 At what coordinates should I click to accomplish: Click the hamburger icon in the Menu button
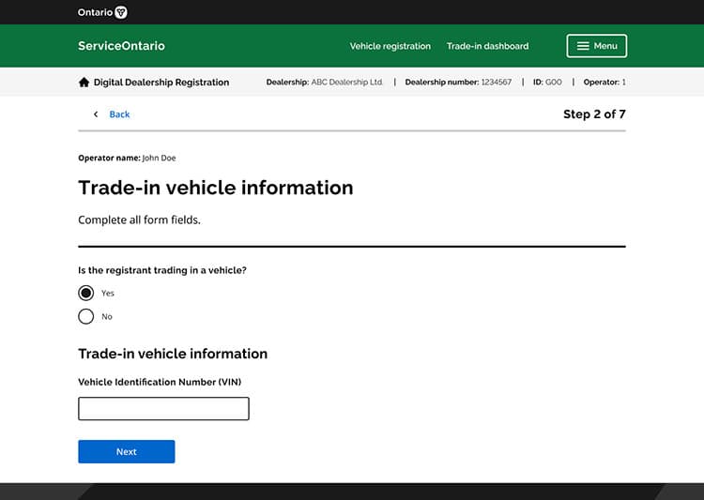click(583, 46)
